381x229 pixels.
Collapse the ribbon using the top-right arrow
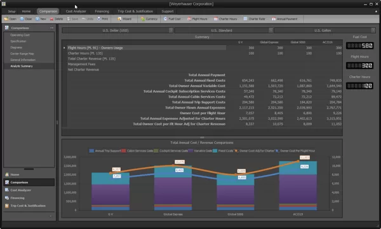click(377, 11)
